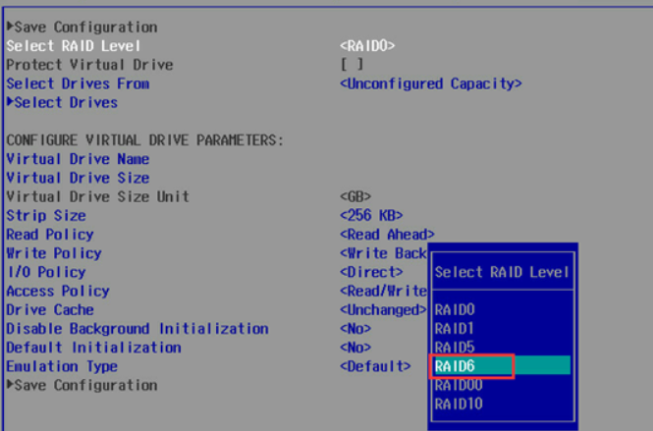
Task: Change the I/O Policy Direct value
Action: click(370, 272)
